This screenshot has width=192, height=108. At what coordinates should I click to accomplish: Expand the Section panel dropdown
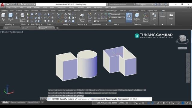(81, 24)
